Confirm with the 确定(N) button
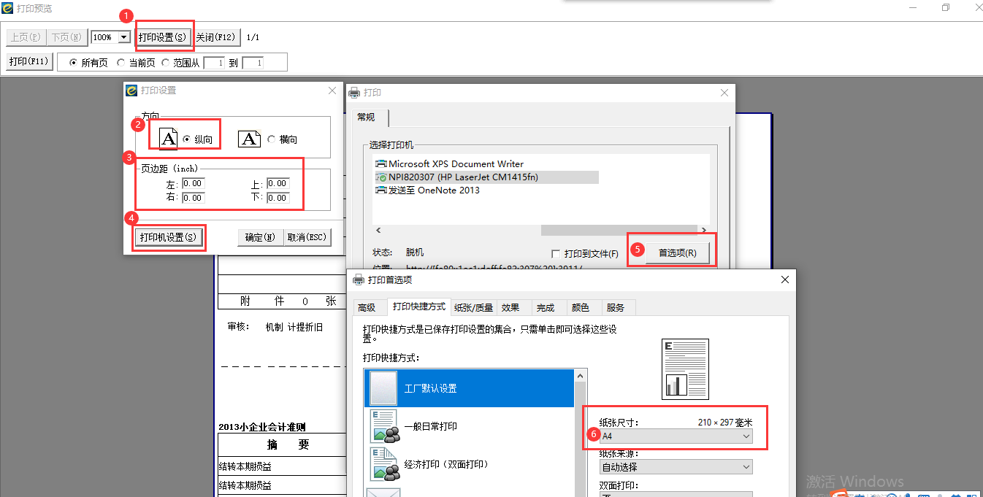 [260, 237]
